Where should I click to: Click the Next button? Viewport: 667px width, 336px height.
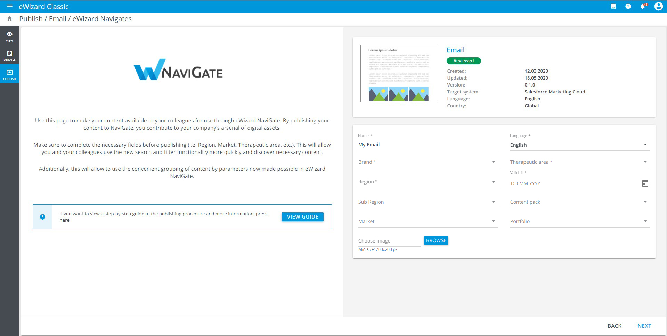644,326
